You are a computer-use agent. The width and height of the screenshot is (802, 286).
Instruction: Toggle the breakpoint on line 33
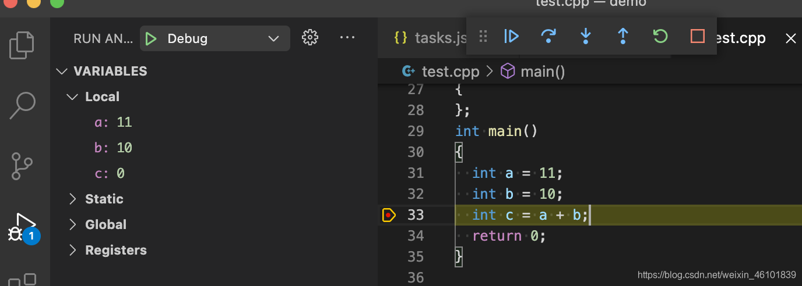tap(389, 215)
